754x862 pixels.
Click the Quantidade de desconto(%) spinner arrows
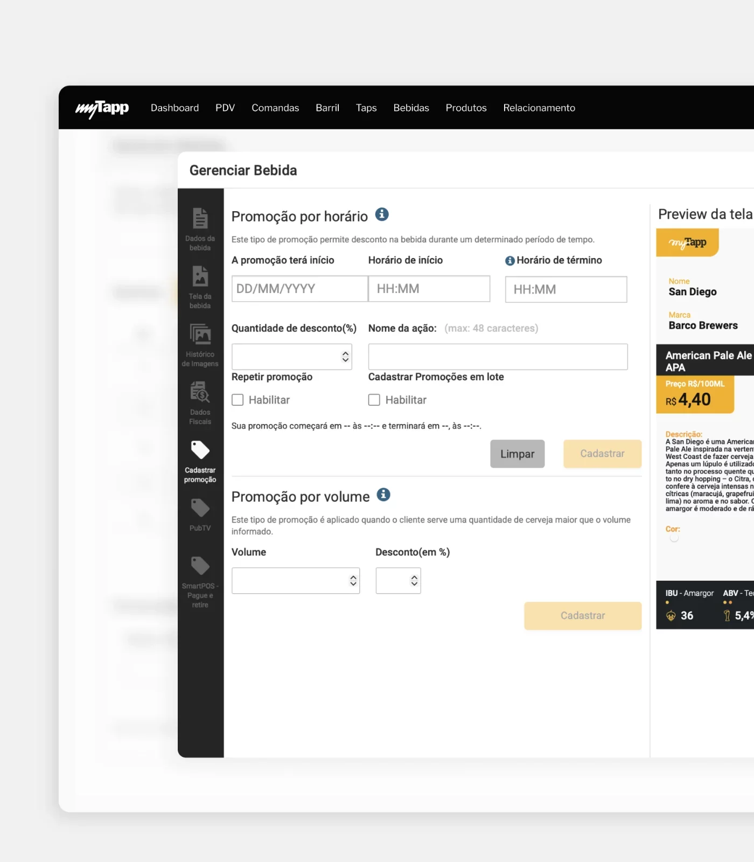click(x=345, y=357)
